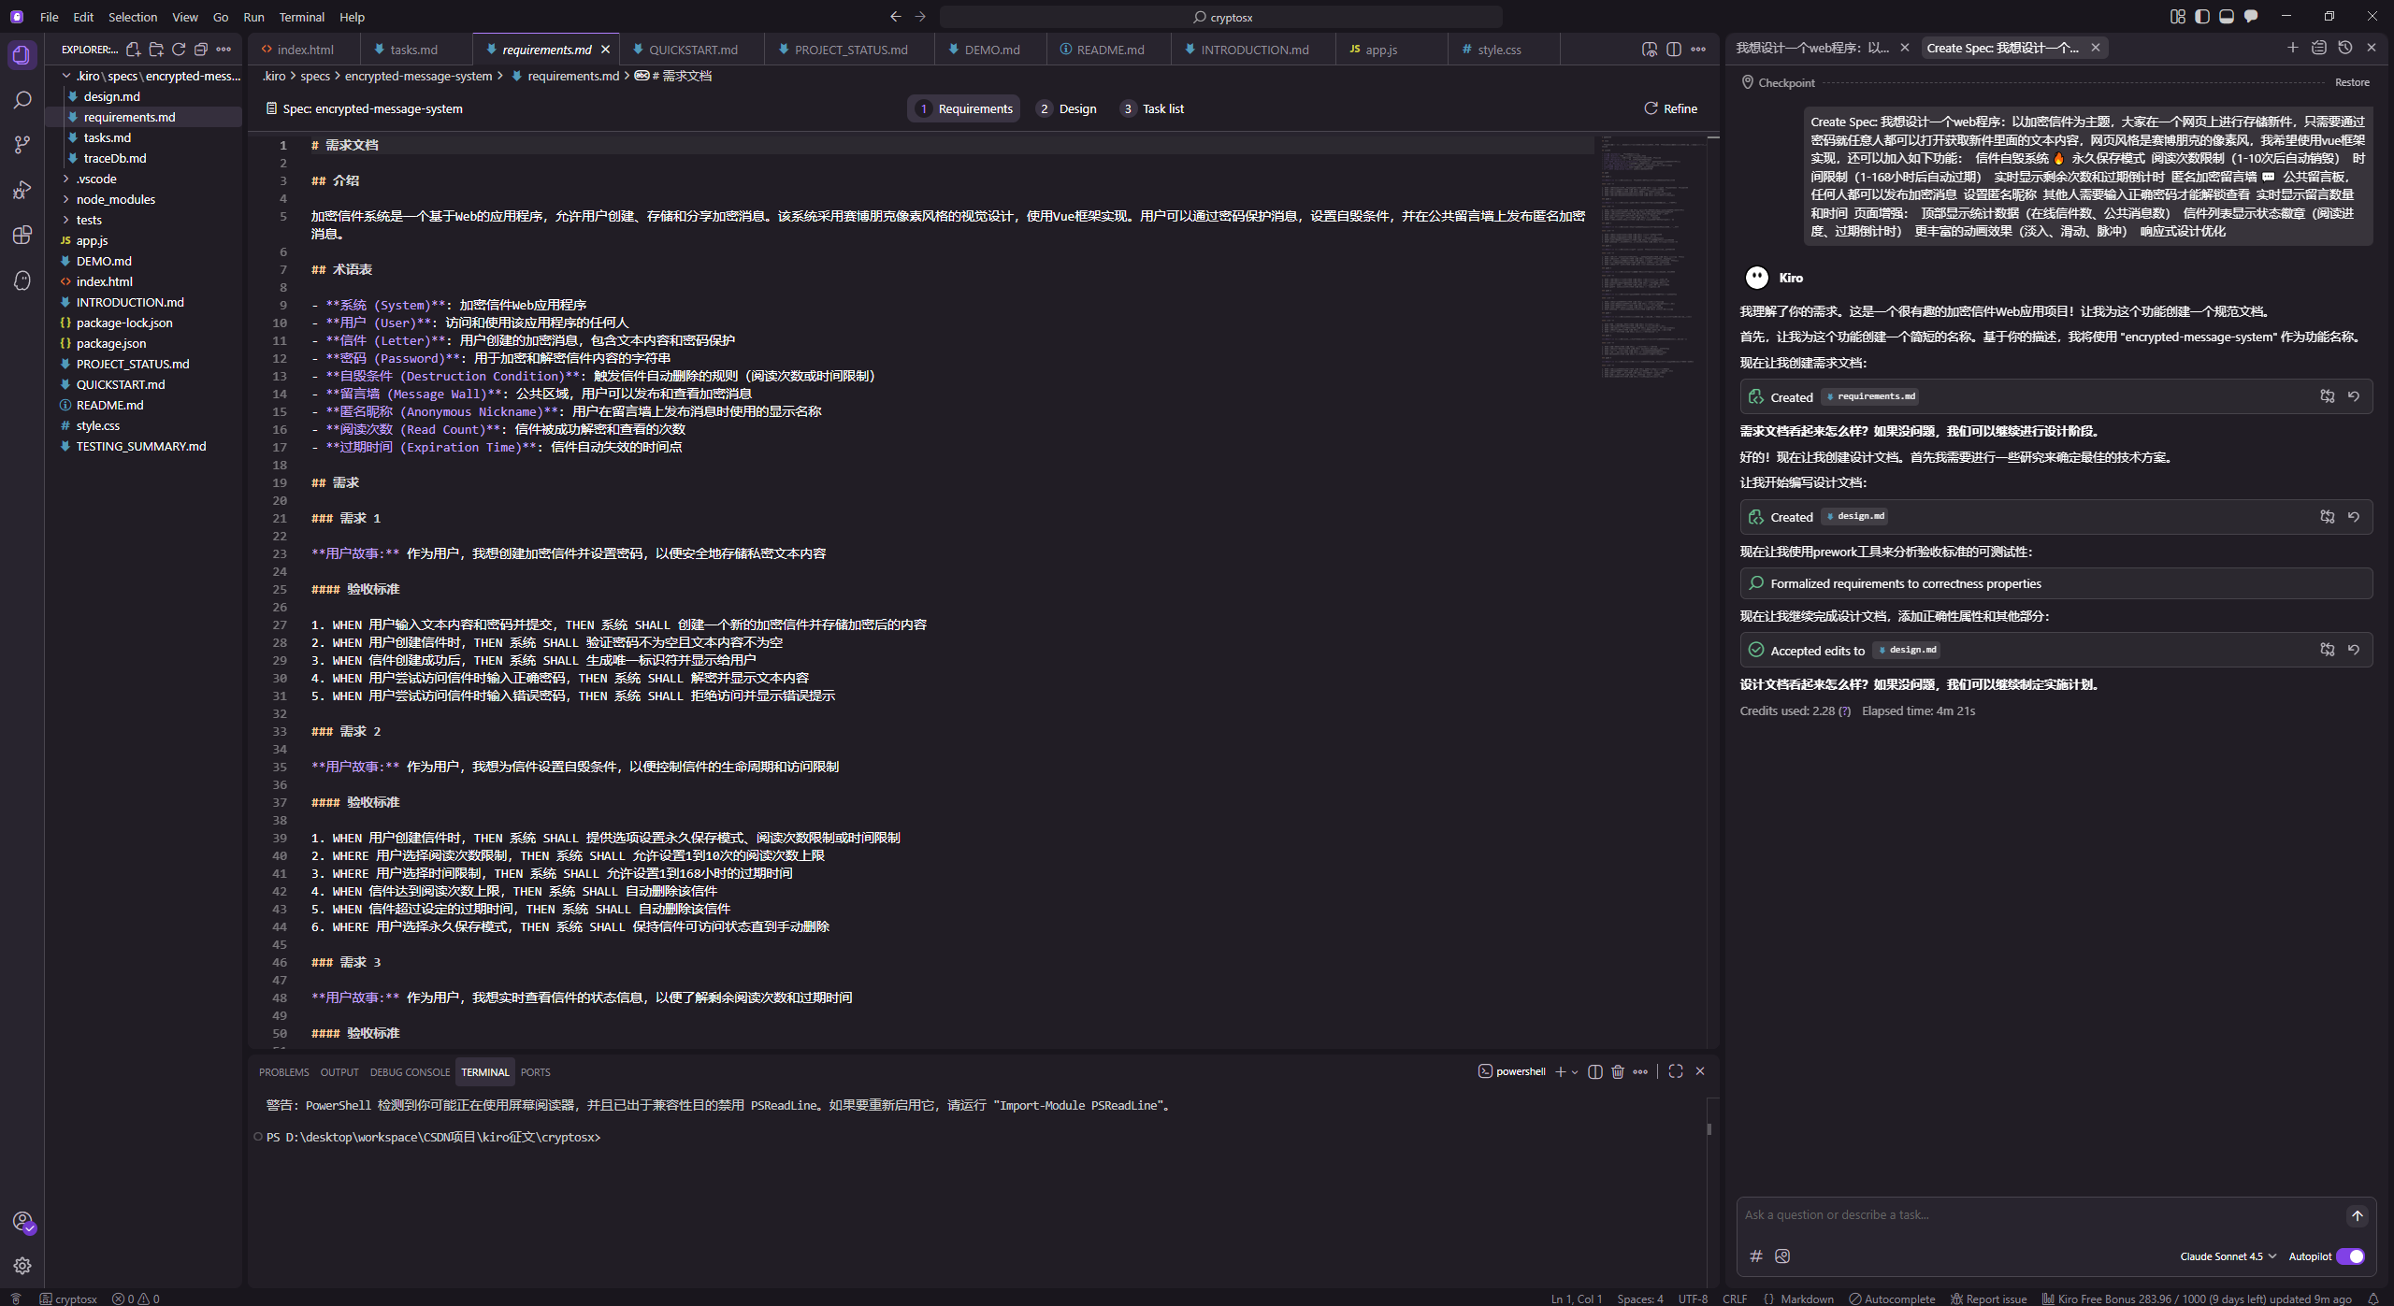
Task: Kill terminal with the trash icon
Action: click(1618, 1071)
